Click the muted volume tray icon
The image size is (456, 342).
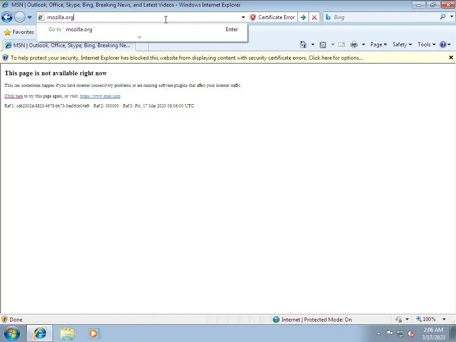411,334
